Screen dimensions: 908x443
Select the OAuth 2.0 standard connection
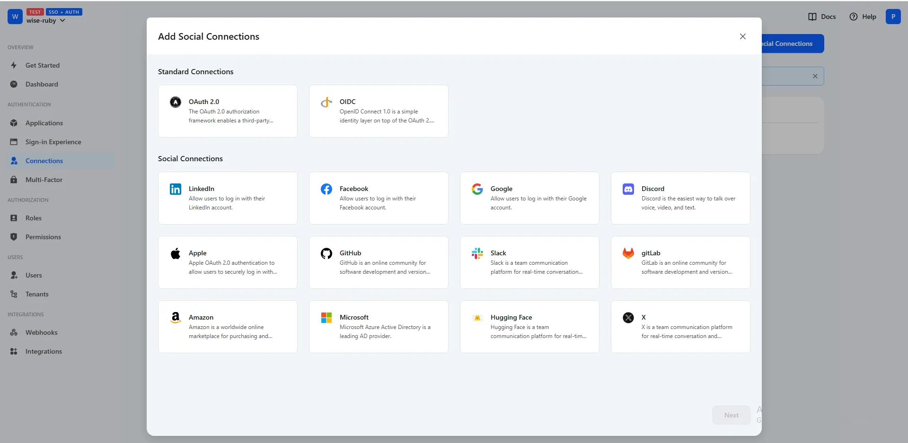point(228,111)
